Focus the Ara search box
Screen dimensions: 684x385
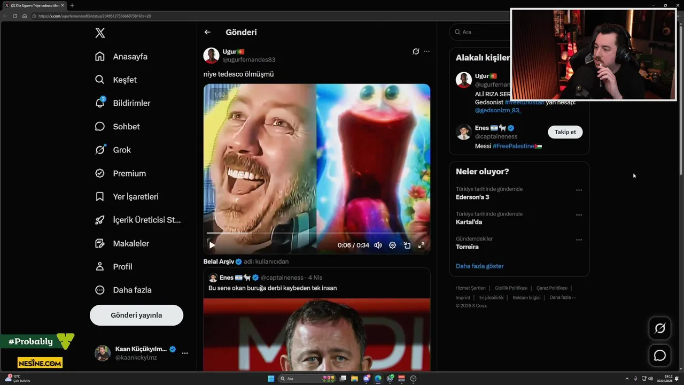[481, 32]
